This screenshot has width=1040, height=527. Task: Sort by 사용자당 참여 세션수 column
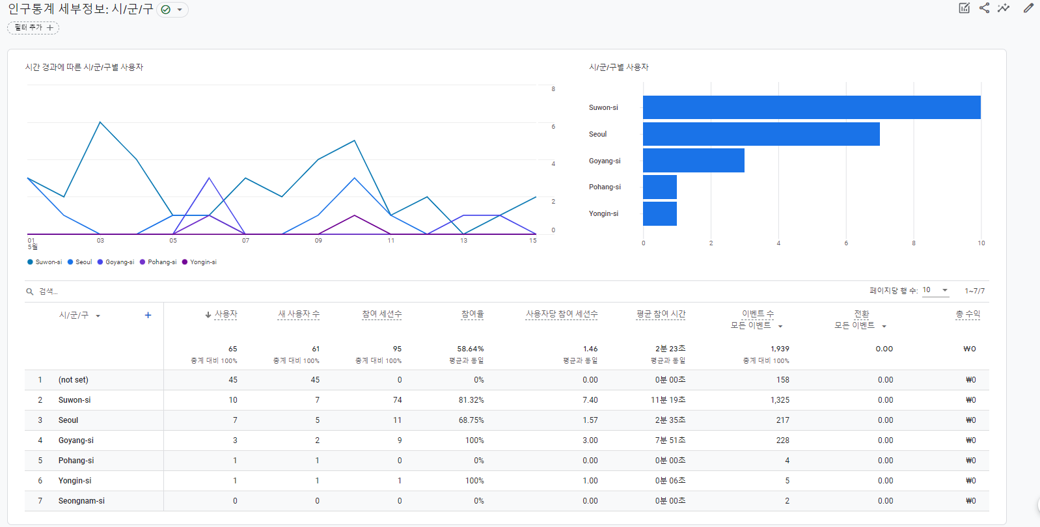(562, 314)
